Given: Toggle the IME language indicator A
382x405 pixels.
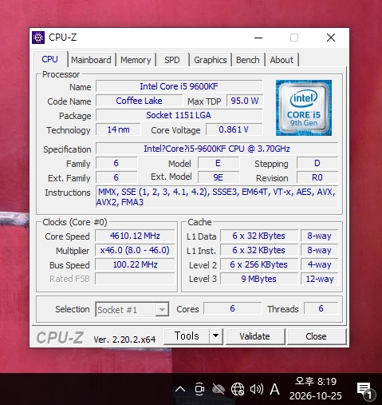Looking at the screenshot, I should click(274, 389).
